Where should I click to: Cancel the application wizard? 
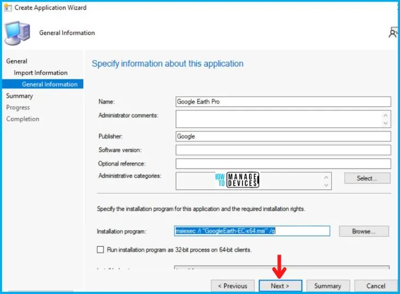375,286
